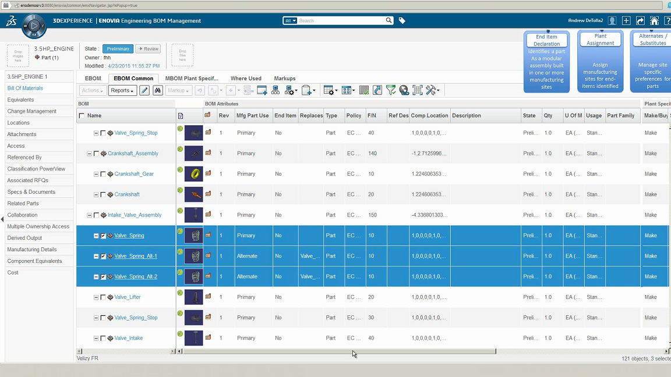
Task: Switch to the Where Used tab
Action: (246, 79)
